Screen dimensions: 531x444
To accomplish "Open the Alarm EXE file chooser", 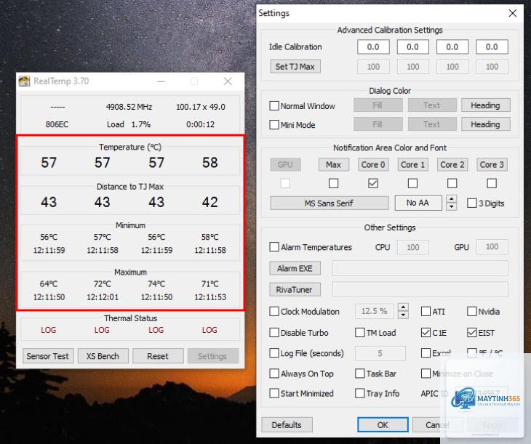I will tap(295, 268).
